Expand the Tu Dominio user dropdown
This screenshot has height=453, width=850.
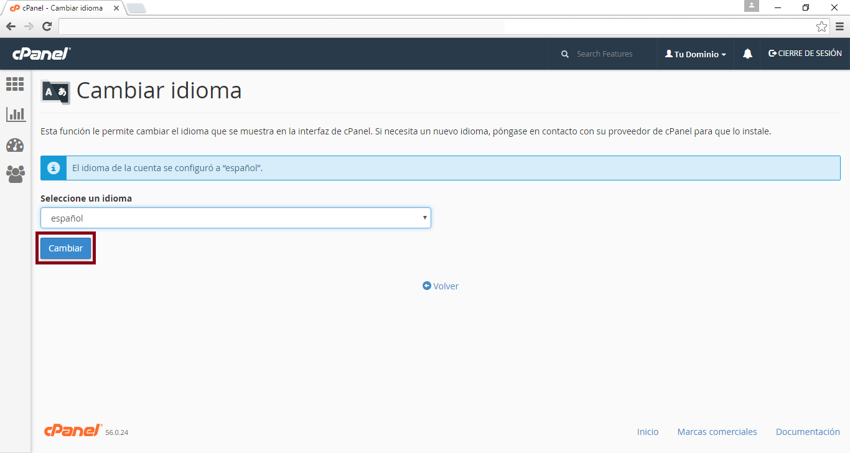tap(695, 54)
